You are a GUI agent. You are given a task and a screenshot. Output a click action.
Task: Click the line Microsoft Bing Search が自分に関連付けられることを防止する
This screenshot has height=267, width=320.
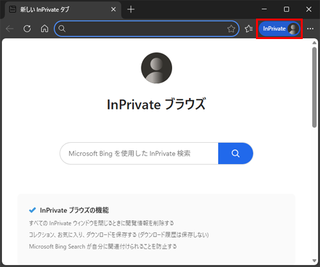(x=103, y=247)
